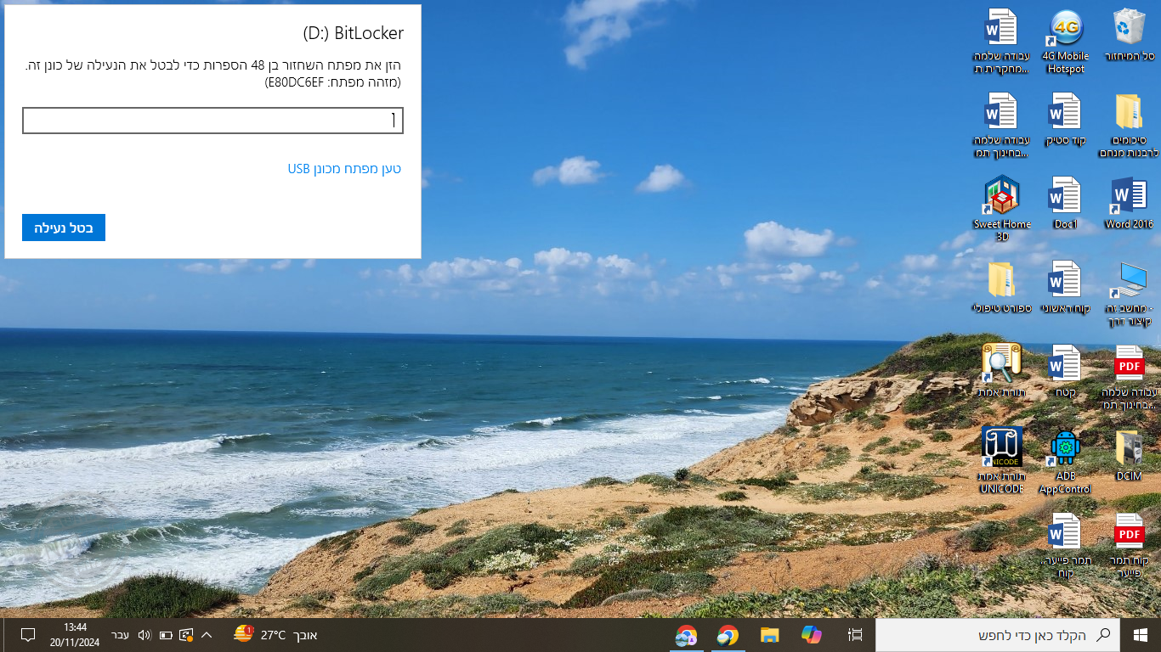Viewport: 1161px width, 652px height.
Task: Open the Windows Start menu
Action: (x=1141, y=635)
